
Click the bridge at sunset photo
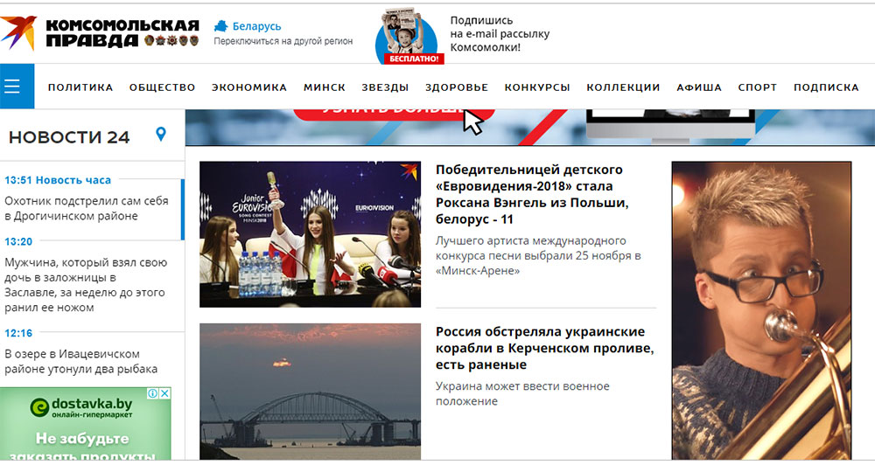311,392
